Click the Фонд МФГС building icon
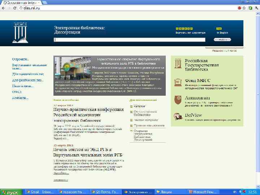The width and height of the screenshot is (260, 195). tap(178, 82)
